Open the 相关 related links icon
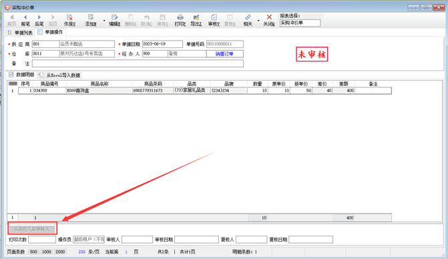 (x=248, y=20)
